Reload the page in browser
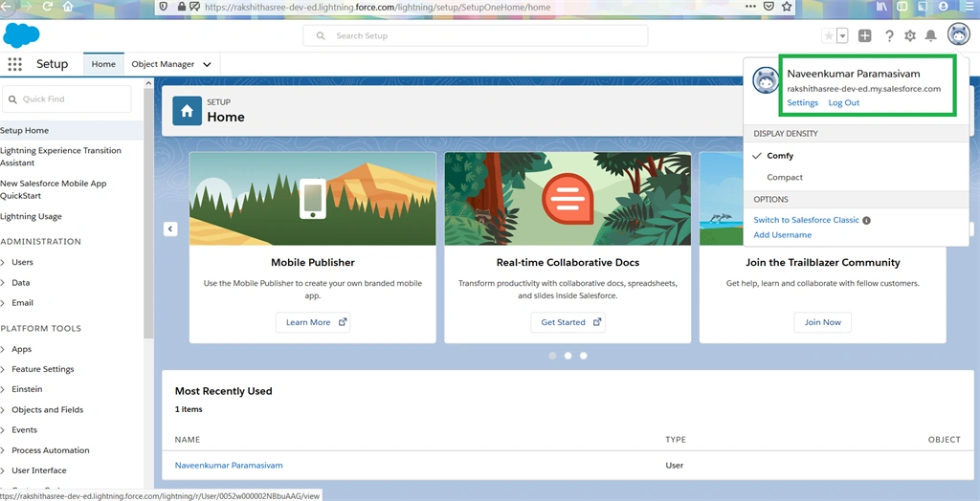The width and height of the screenshot is (980, 501). [x=48, y=7]
